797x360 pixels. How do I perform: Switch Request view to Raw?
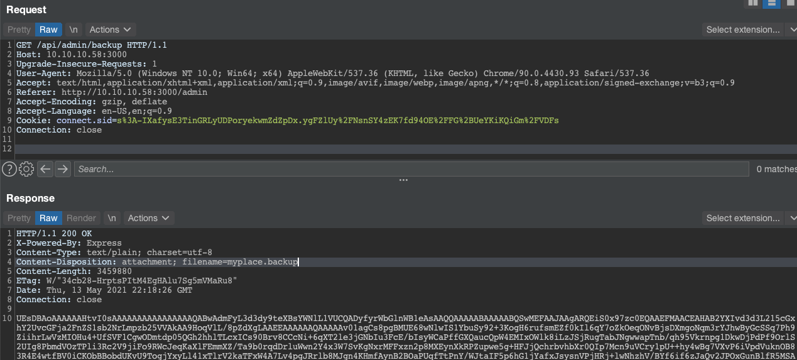48,30
